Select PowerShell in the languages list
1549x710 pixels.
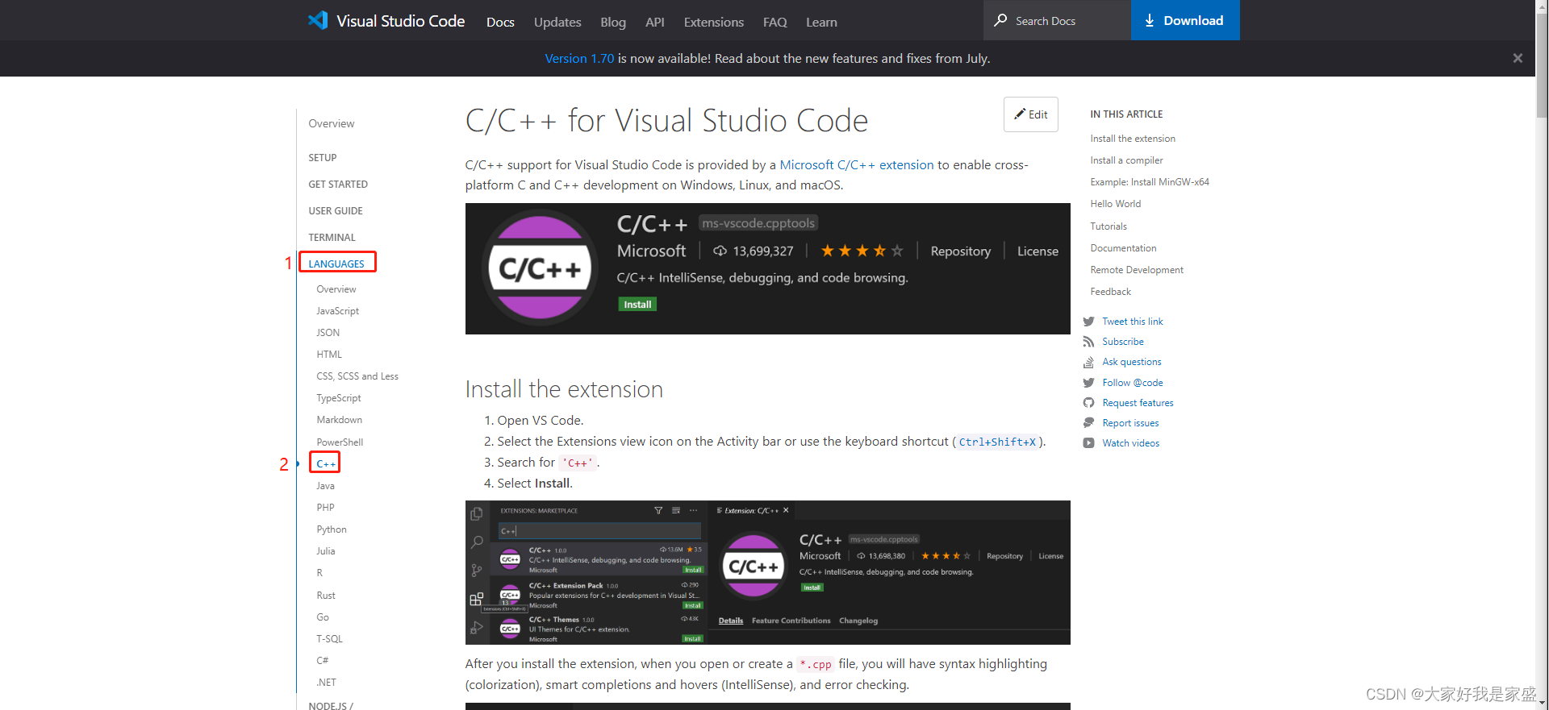pyautogui.click(x=340, y=442)
